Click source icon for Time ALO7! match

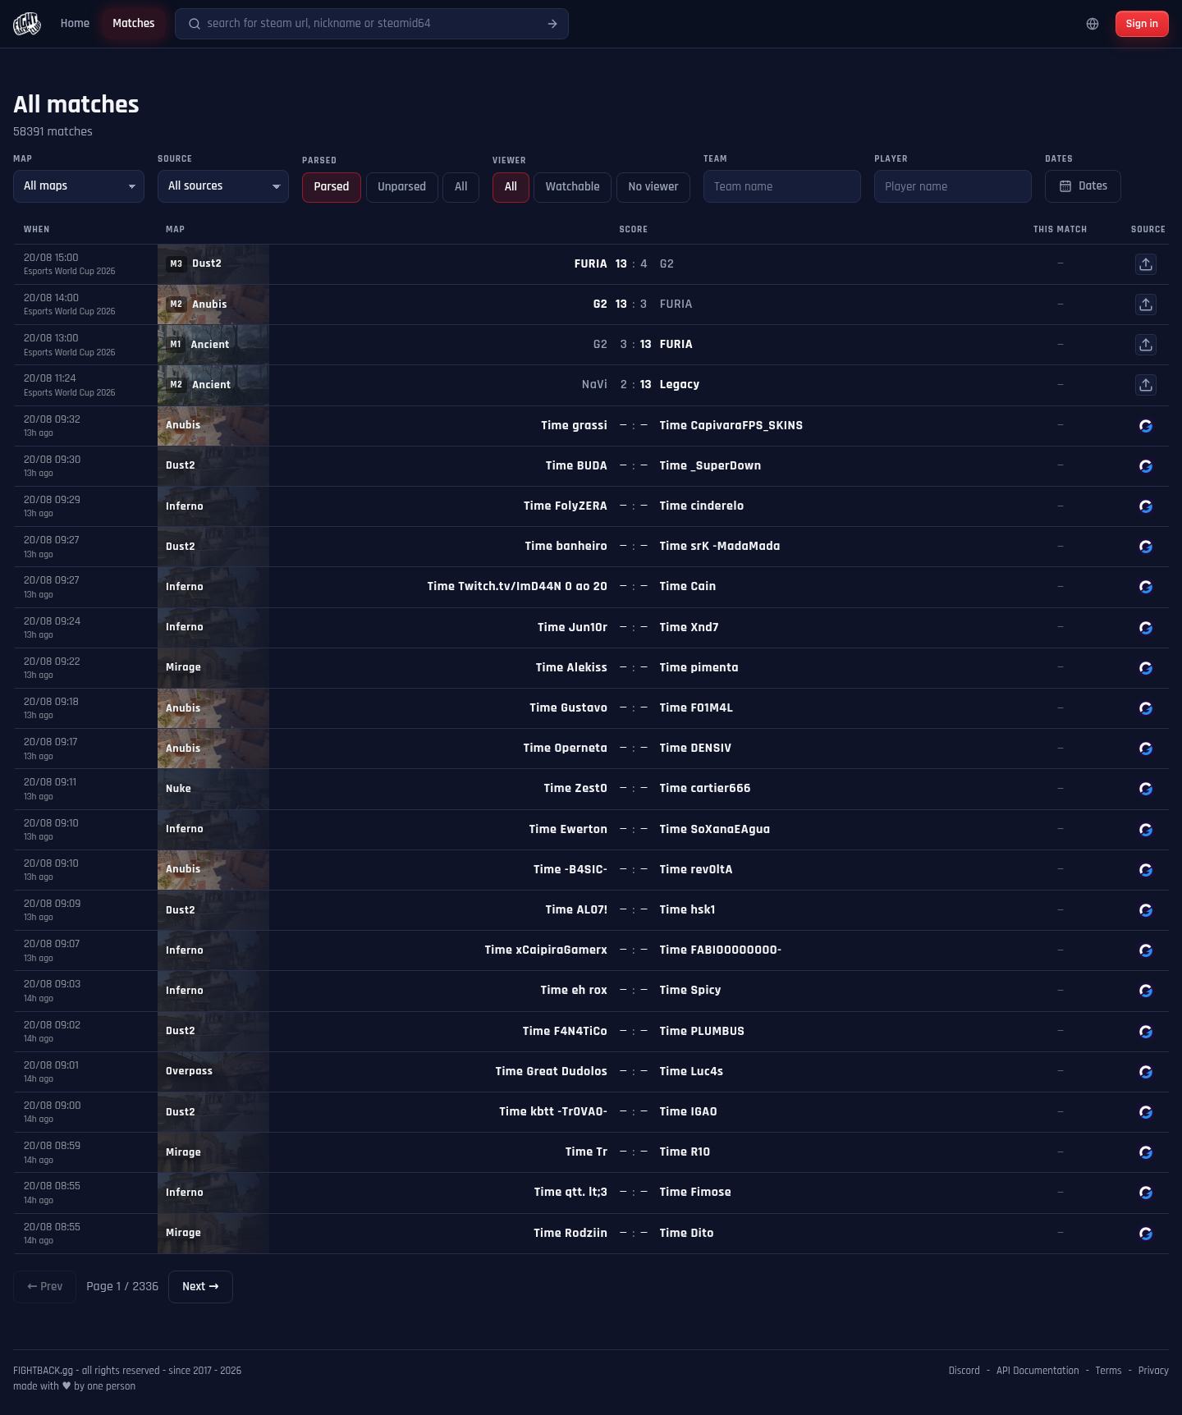tap(1146, 910)
